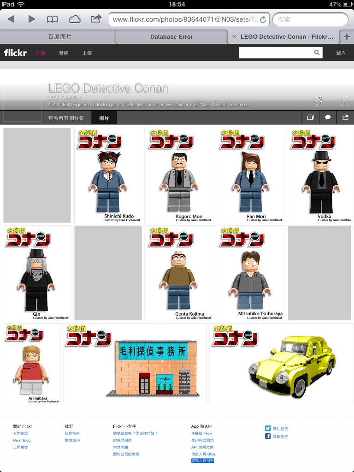Viewport: 354px width, 472px height.
Task: Open the yellow LEGO car photo
Action: click(x=281, y=363)
